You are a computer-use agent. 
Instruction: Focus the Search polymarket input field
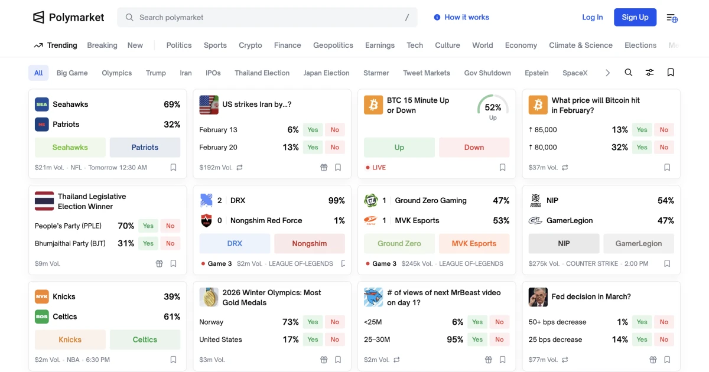267,18
